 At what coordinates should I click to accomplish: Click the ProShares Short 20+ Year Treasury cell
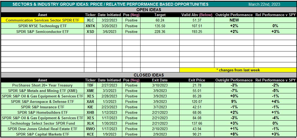(42, 85)
